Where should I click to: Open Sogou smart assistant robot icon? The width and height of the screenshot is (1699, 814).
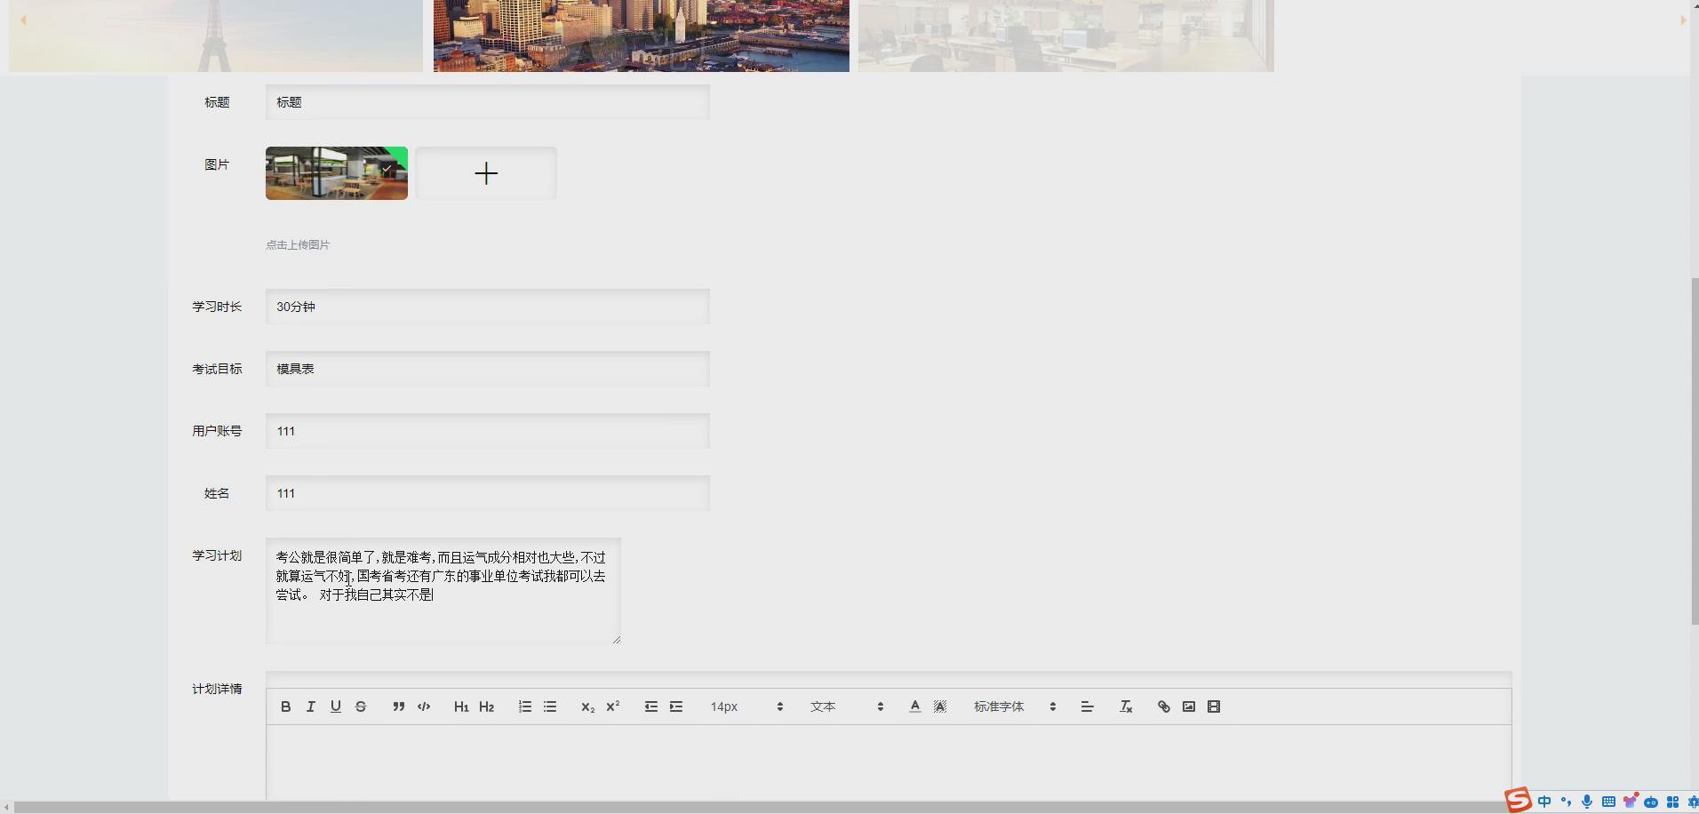(1651, 802)
